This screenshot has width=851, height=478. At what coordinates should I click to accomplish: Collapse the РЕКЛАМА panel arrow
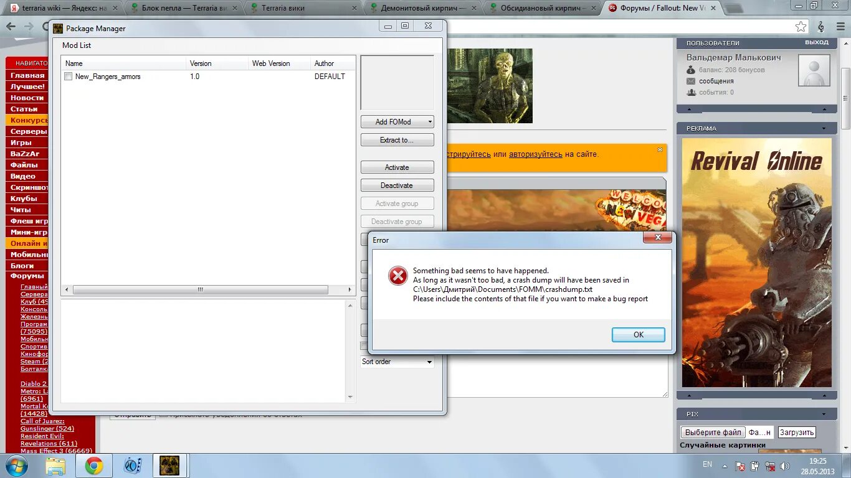pyautogui.click(x=824, y=129)
